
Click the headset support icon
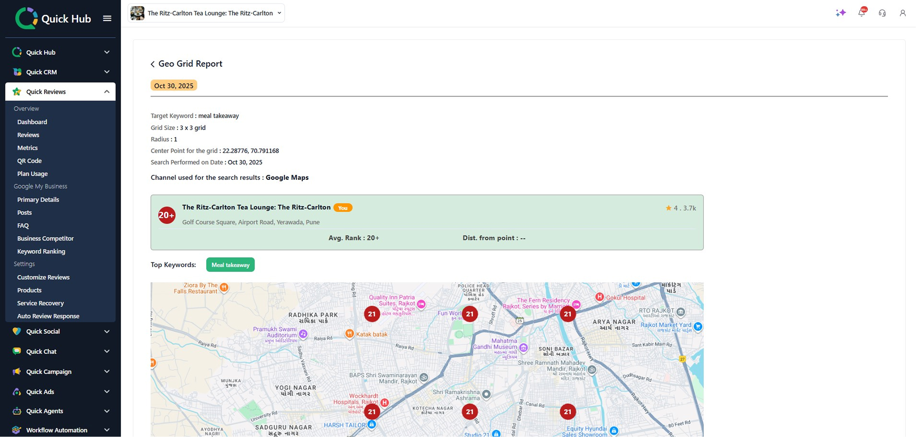[x=882, y=13]
